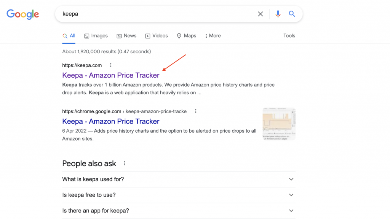Screen dimensions: 390x219
Task: Switch to the Images tab
Action: pyautogui.click(x=96, y=36)
